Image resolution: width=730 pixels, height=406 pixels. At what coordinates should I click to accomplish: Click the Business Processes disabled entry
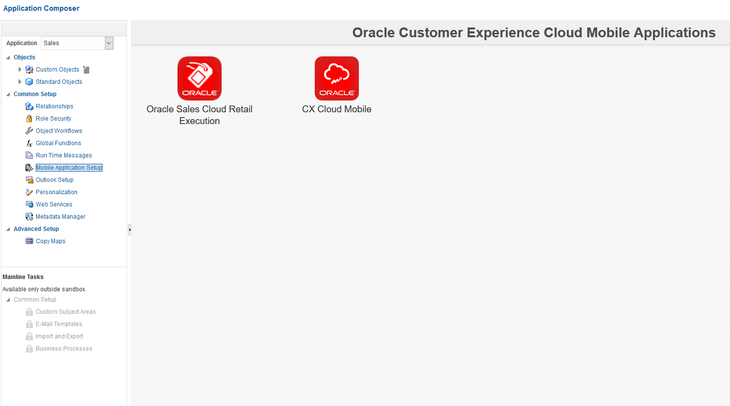pos(64,349)
